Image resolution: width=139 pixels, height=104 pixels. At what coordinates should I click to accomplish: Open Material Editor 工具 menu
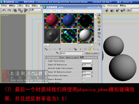(x=72, y=11)
